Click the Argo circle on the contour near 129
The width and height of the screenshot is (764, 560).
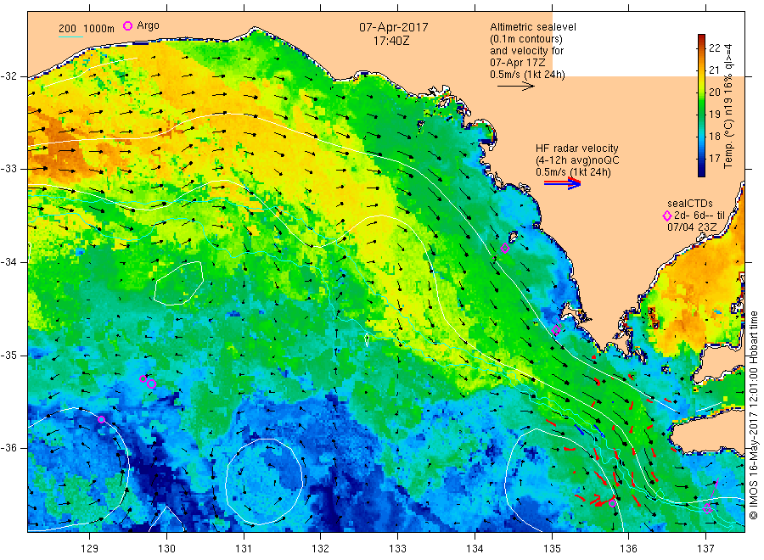[101, 420]
